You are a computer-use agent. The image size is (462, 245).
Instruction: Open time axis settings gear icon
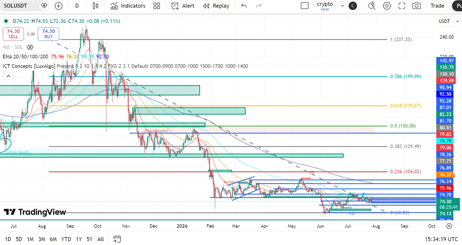point(449,226)
